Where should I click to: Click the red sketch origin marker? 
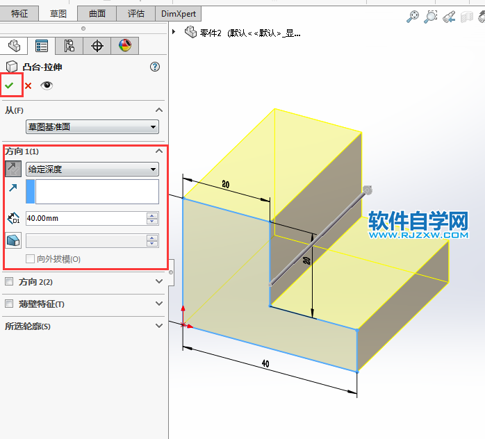coord(183,324)
